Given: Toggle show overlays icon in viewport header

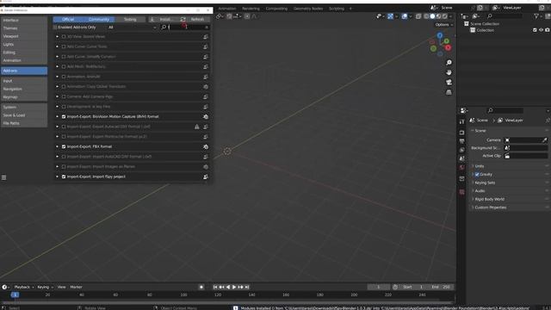Looking at the screenshot, I should pyautogui.click(x=405, y=16).
